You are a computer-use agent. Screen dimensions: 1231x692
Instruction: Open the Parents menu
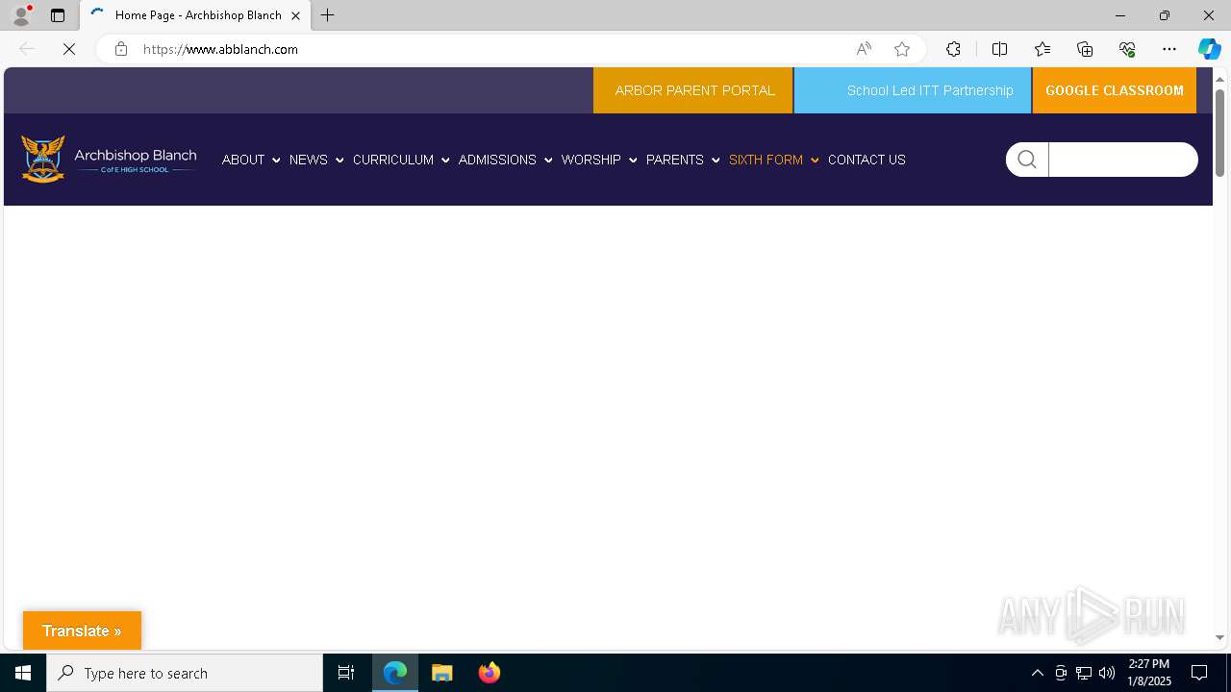[x=675, y=160]
